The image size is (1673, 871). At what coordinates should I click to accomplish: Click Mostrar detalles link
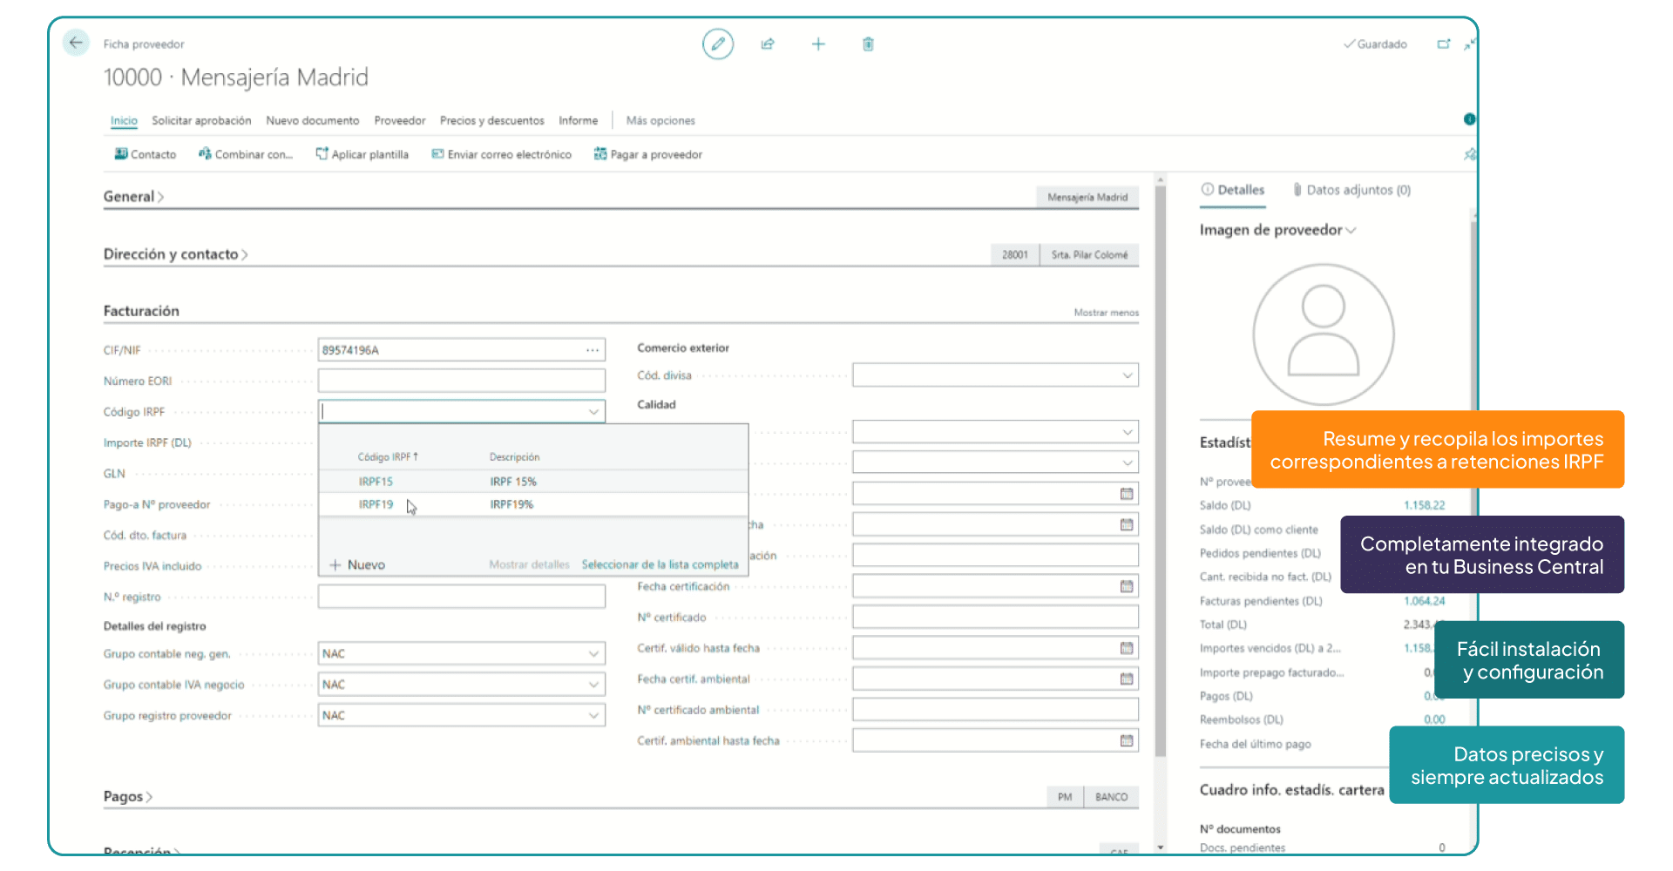pyautogui.click(x=529, y=565)
